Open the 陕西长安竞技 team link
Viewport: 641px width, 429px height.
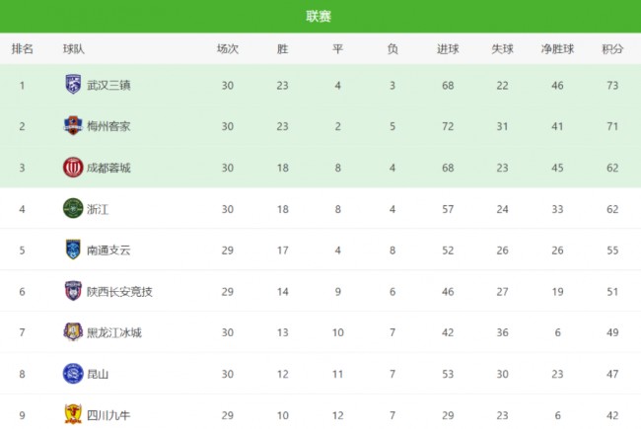pos(120,291)
